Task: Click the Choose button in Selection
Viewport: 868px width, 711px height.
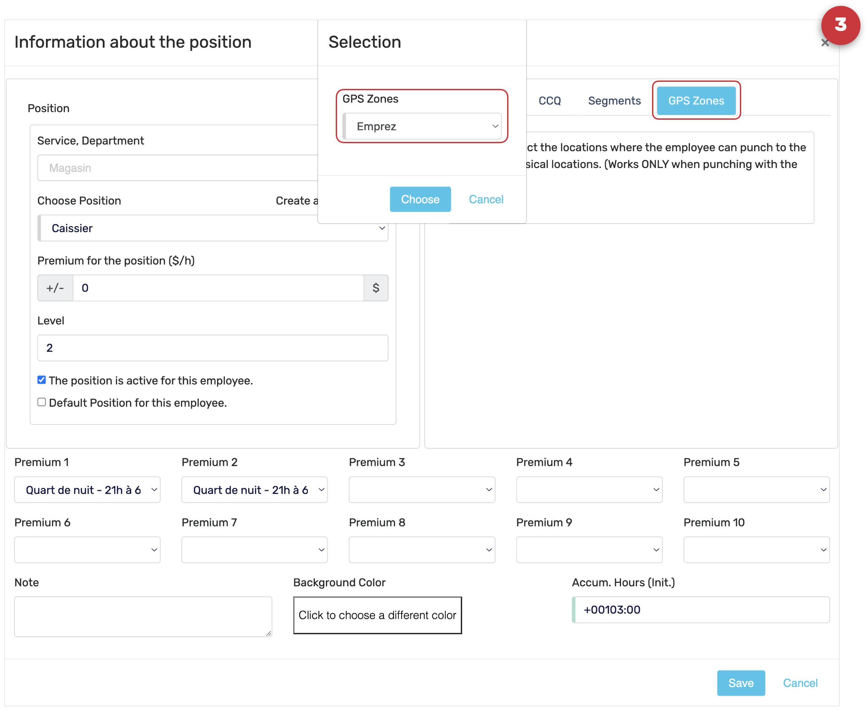Action: click(x=420, y=200)
